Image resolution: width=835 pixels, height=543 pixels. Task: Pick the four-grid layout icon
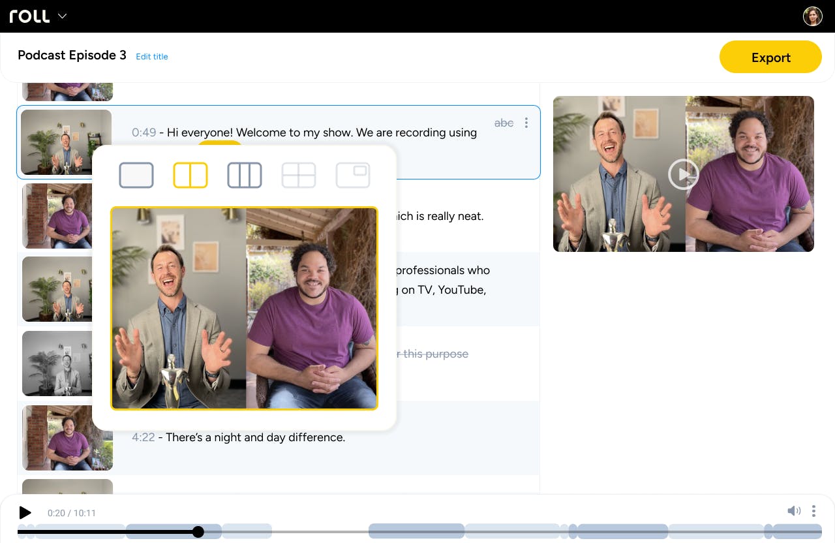[299, 176]
